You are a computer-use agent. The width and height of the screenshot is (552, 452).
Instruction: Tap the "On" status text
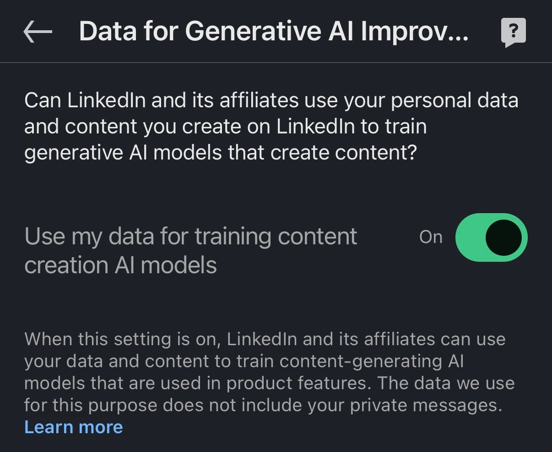pyautogui.click(x=431, y=237)
